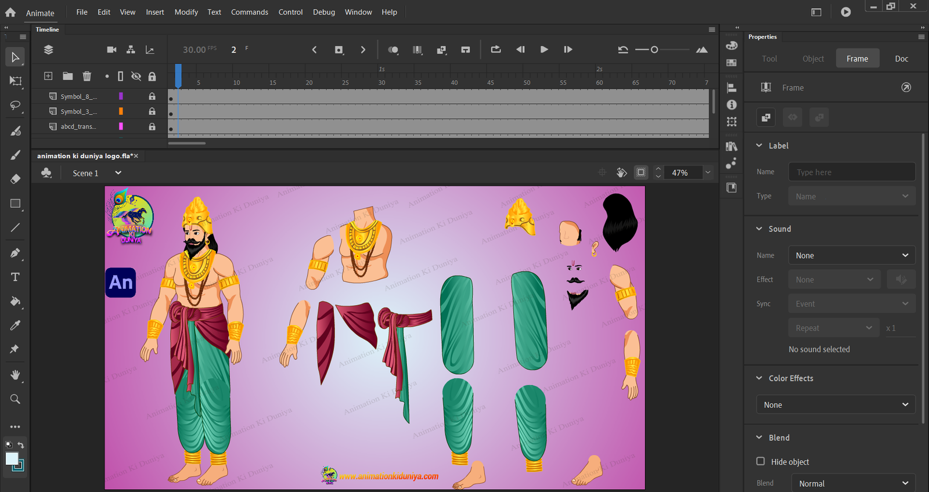Activate the Zoom magnifier tool
This screenshot has width=929, height=492.
pyautogui.click(x=15, y=399)
